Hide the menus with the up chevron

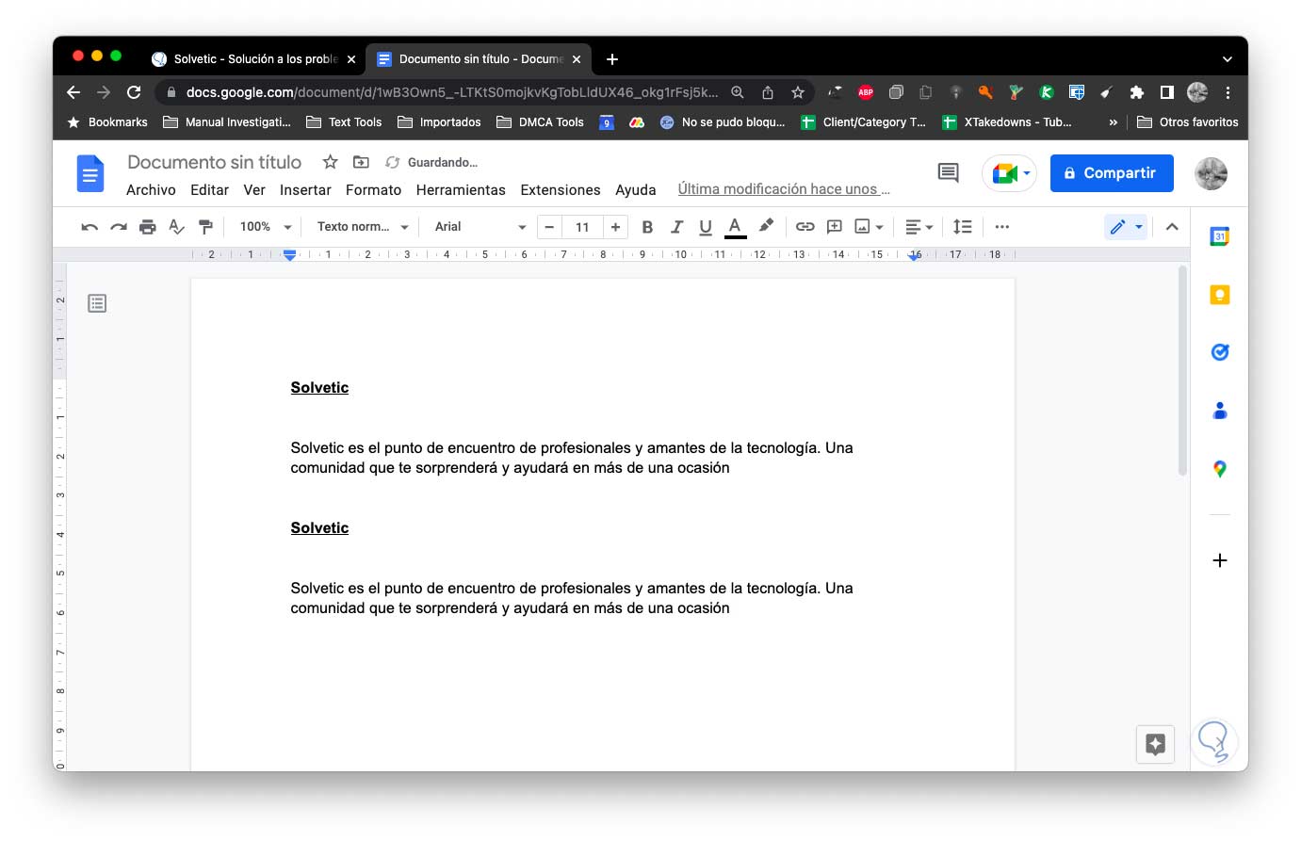click(x=1172, y=227)
